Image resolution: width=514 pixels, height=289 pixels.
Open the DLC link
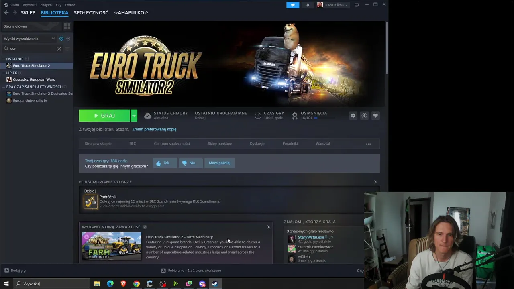[x=133, y=144]
